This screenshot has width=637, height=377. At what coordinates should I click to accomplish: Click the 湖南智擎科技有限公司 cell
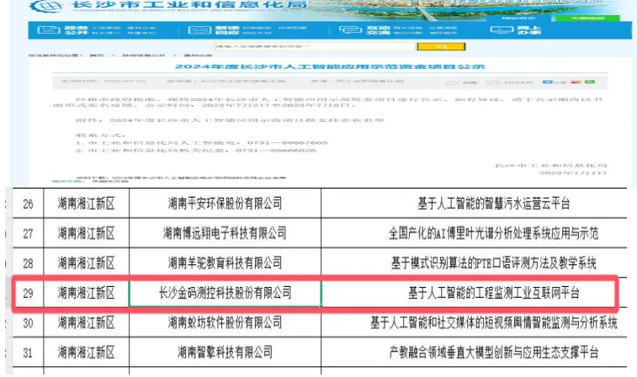click(x=225, y=351)
